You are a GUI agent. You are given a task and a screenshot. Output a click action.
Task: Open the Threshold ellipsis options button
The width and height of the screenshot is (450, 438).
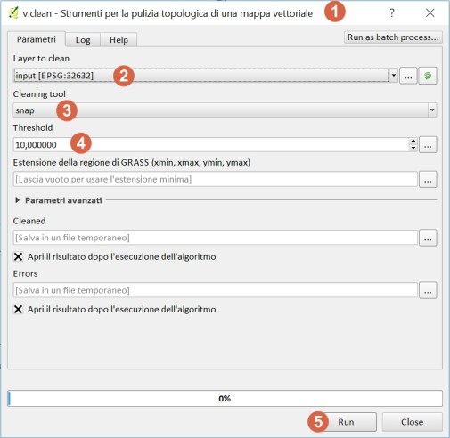428,145
